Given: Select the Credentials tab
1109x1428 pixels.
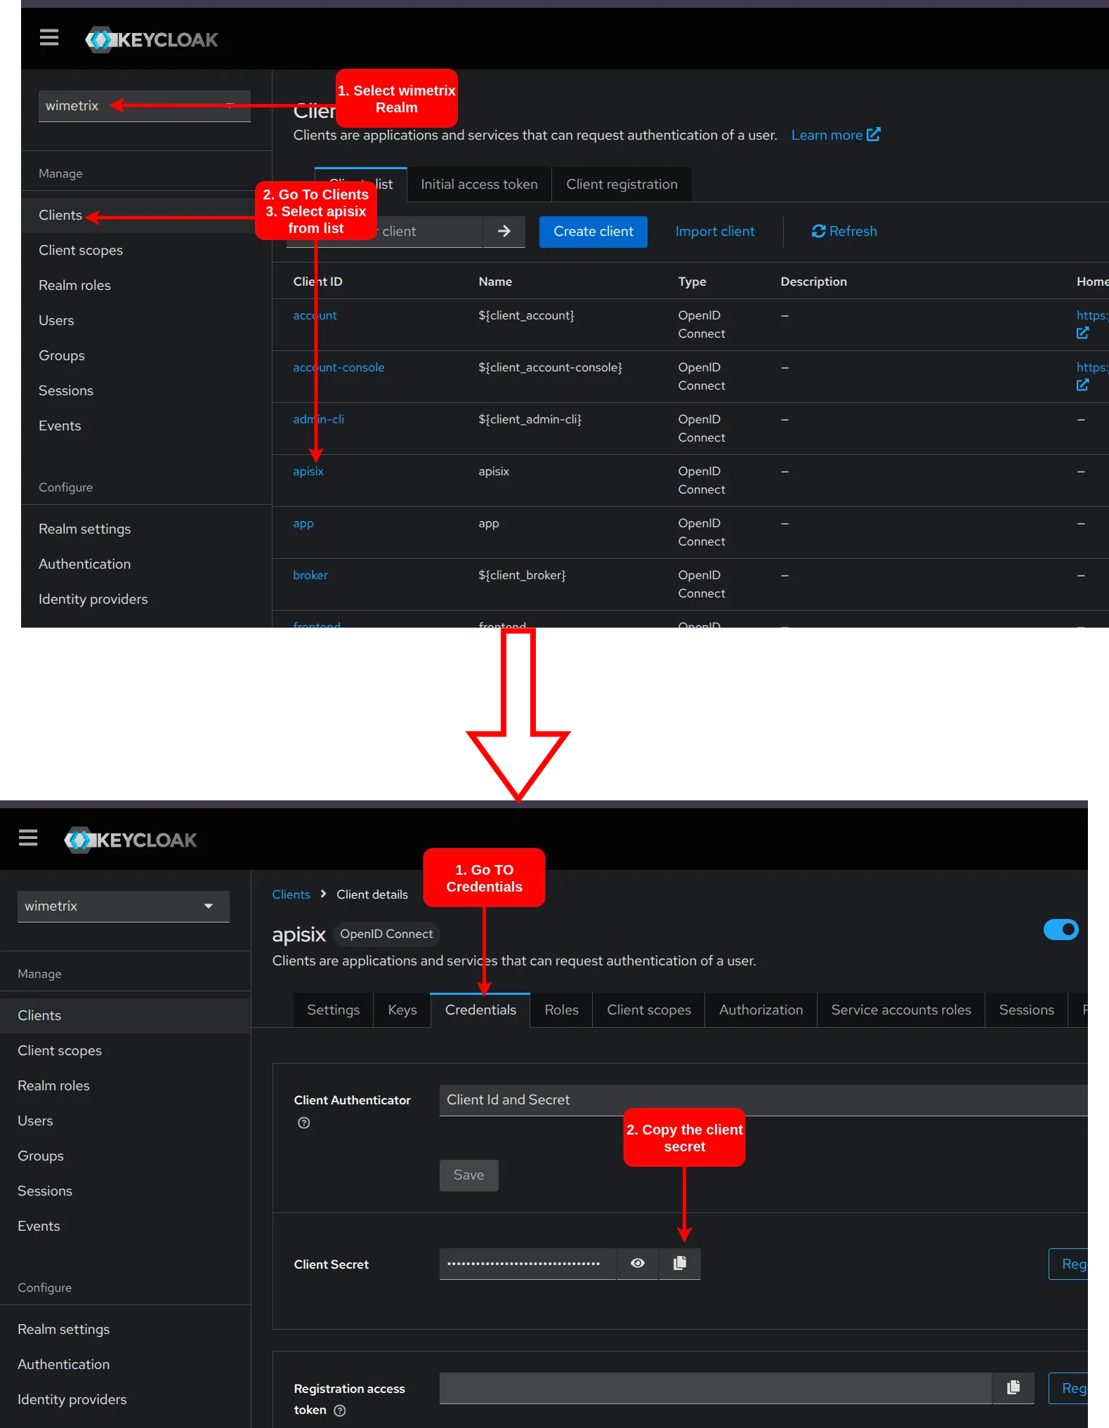Looking at the screenshot, I should 480,1010.
